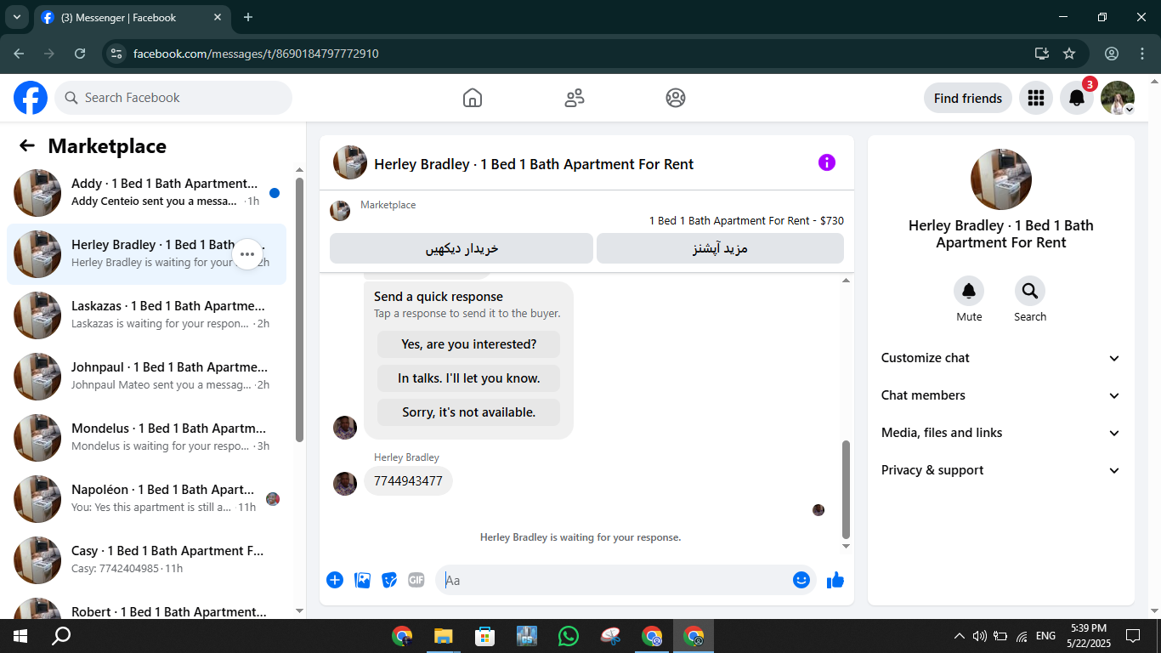Open the Chrome profile icon
1161x653 pixels.
(x=1112, y=54)
